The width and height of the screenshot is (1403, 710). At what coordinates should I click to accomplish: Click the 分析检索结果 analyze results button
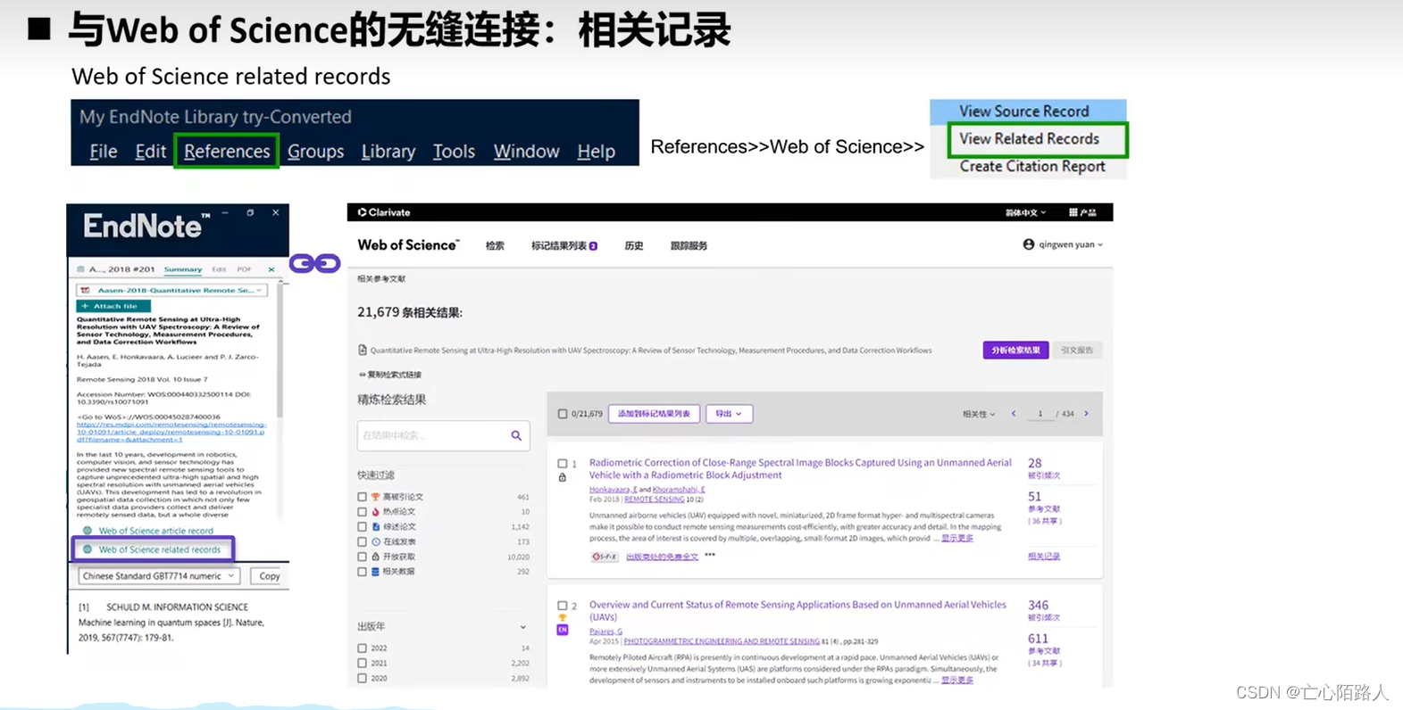tap(1015, 351)
